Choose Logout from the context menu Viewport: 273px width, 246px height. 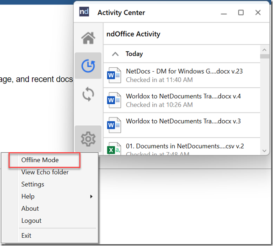click(32, 221)
